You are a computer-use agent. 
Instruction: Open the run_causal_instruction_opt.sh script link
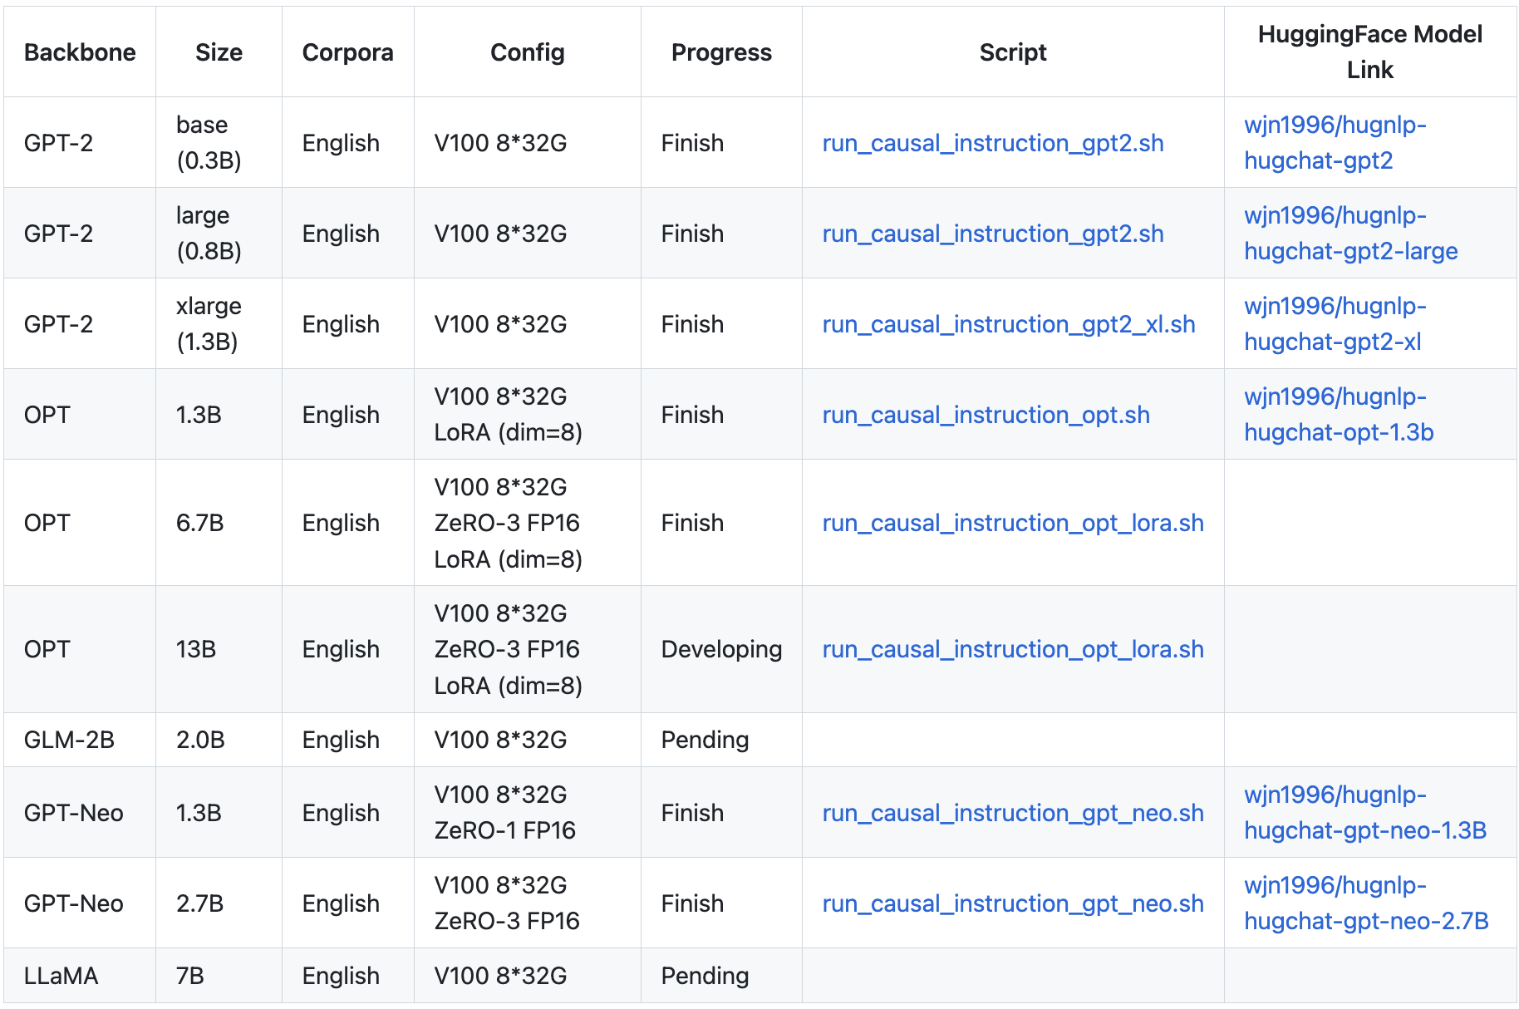pos(986,415)
